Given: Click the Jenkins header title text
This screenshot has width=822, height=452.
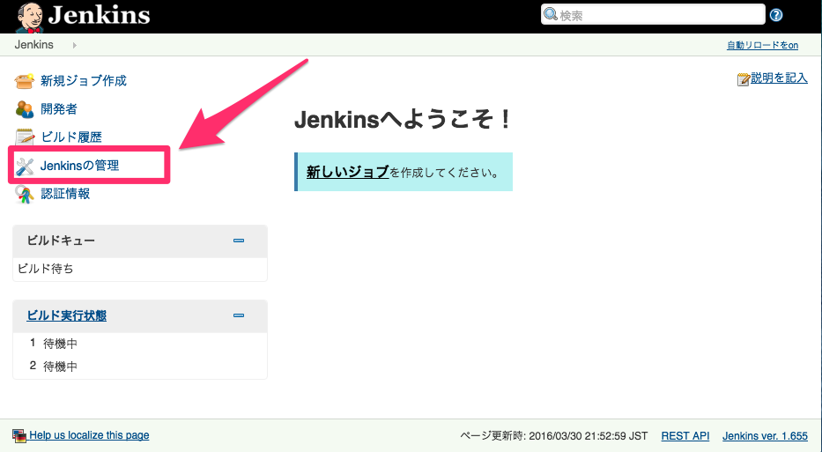Looking at the screenshot, I should (99, 15).
